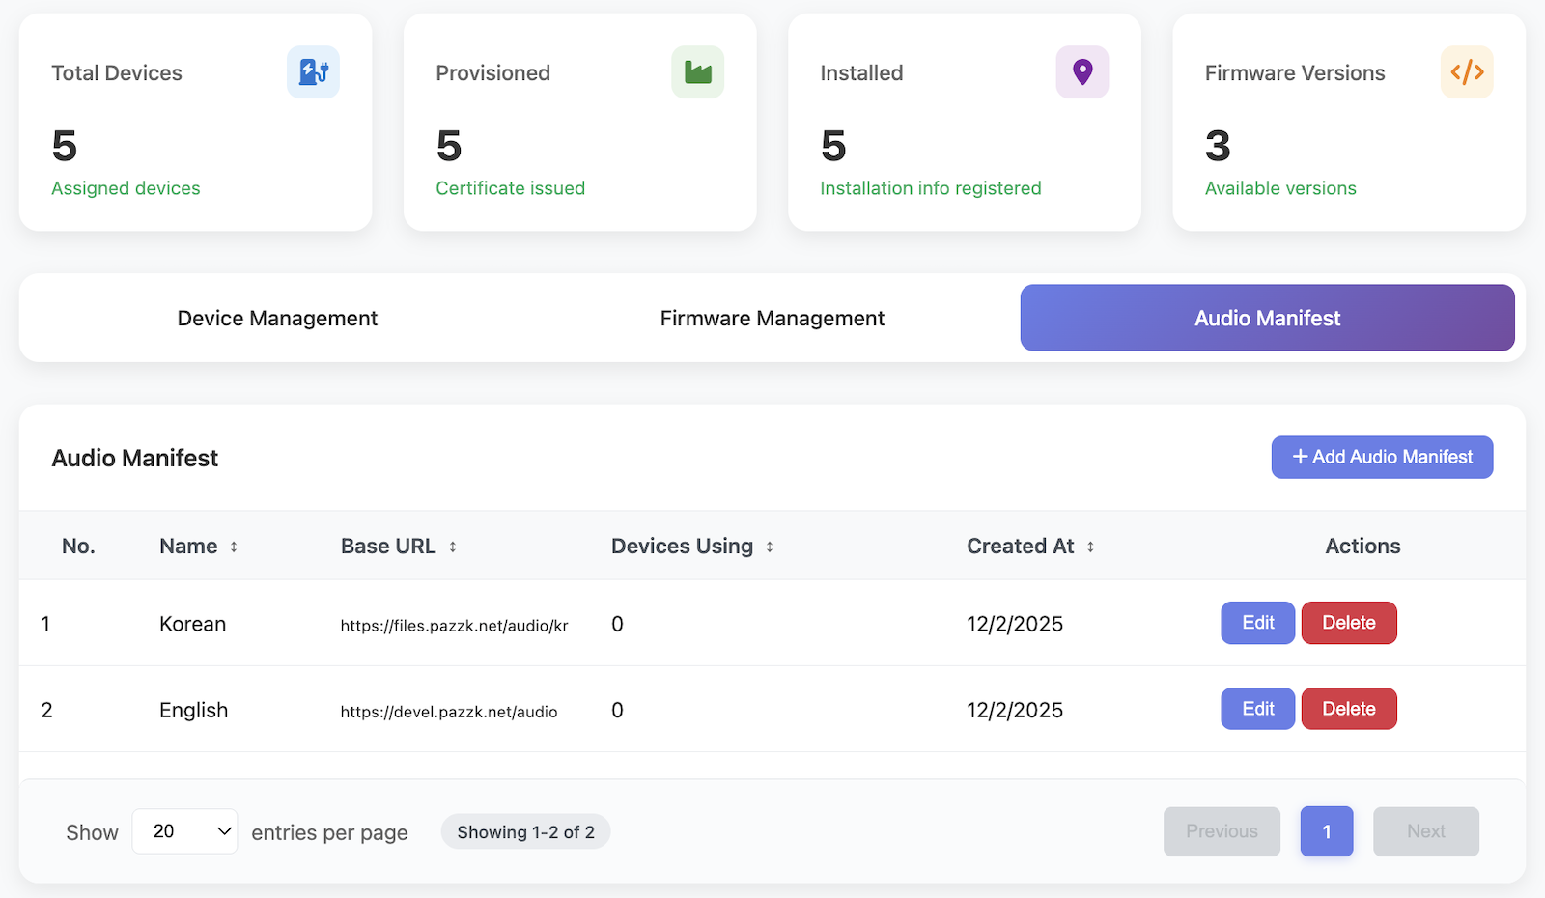Edit the English audio manifest
The width and height of the screenshot is (1545, 898).
pos(1257,709)
